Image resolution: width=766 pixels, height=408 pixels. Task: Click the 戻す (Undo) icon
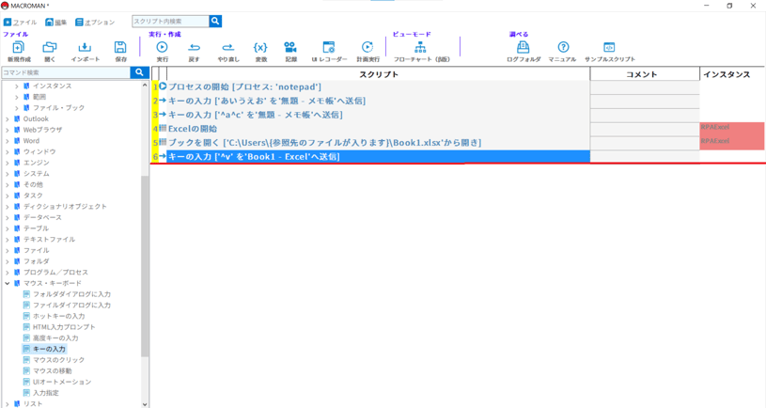coord(194,50)
